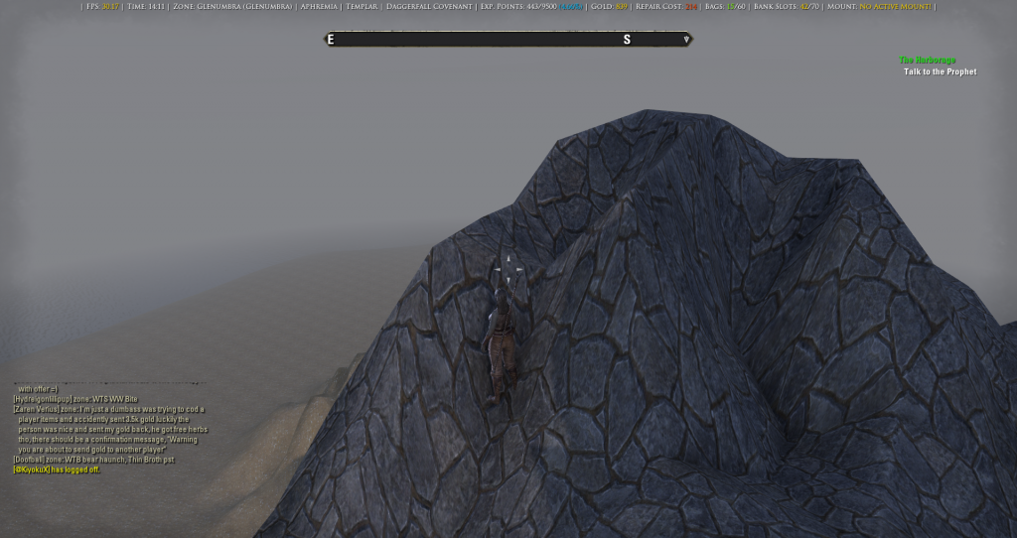Screen dimensions: 1017x538
Task: Click the Templar class label
Action: click(x=362, y=7)
